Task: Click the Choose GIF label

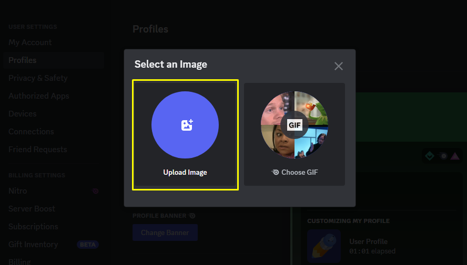Action: click(299, 172)
